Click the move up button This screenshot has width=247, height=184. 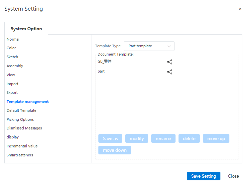pos(216,138)
